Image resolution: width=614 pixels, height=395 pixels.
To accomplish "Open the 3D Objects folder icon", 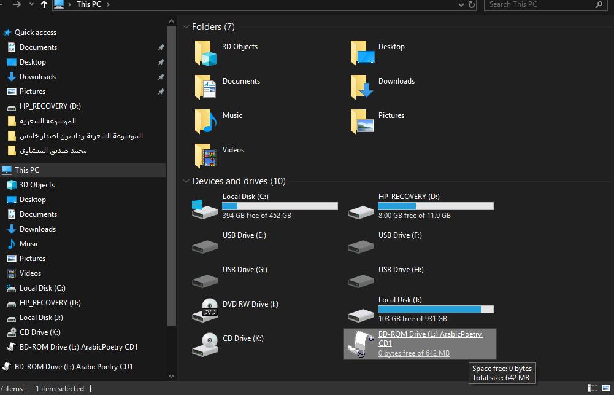I will point(205,53).
